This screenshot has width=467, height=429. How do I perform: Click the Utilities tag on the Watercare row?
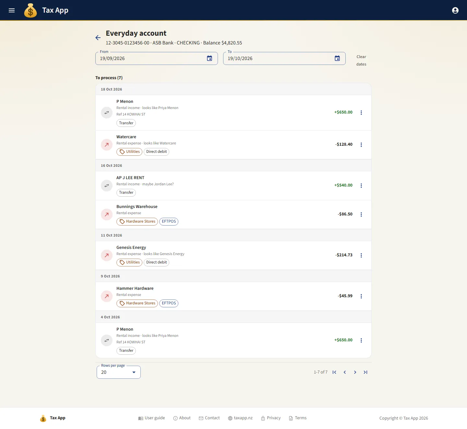129,152
